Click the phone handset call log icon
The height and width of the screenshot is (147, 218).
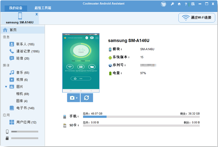12,51
